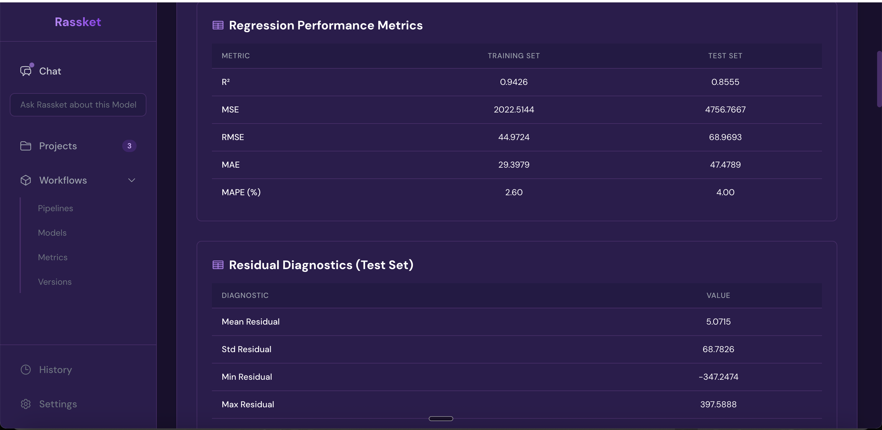Viewport: 882px width, 430px height.
Task: Click the History clock icon
Action: [26, 369]
